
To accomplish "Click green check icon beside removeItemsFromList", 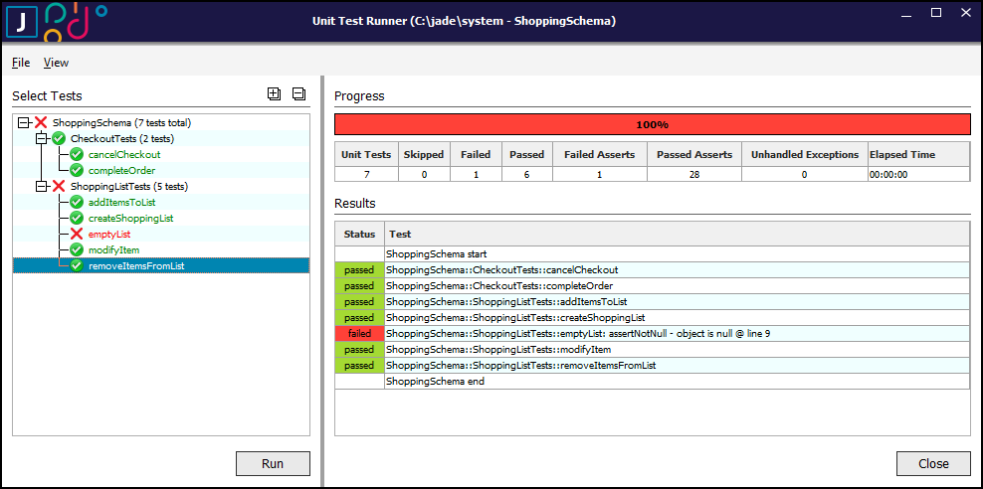I will click(x=77, y=265).
